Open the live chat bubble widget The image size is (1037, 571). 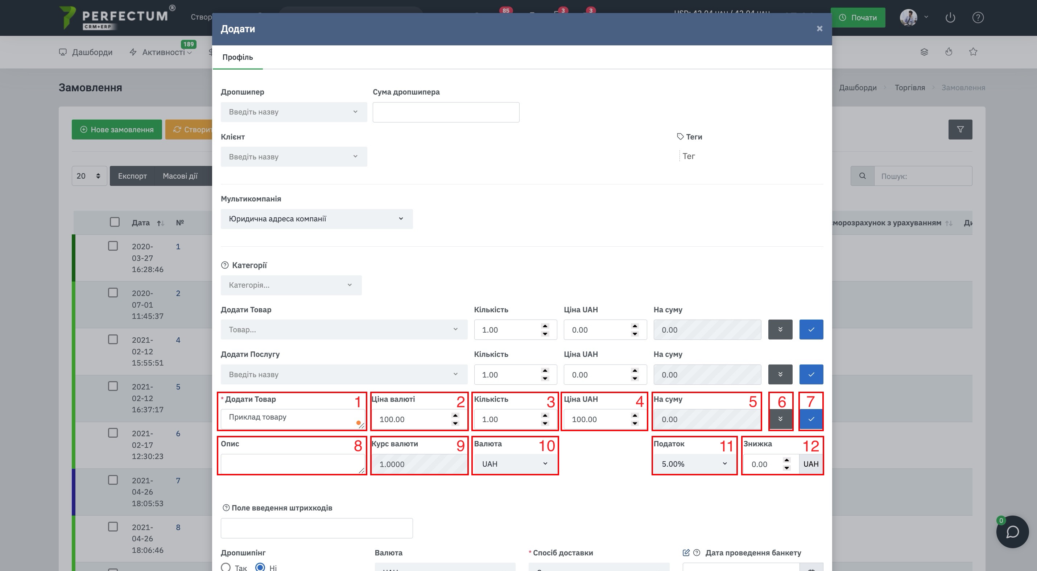pos(1012,532)
